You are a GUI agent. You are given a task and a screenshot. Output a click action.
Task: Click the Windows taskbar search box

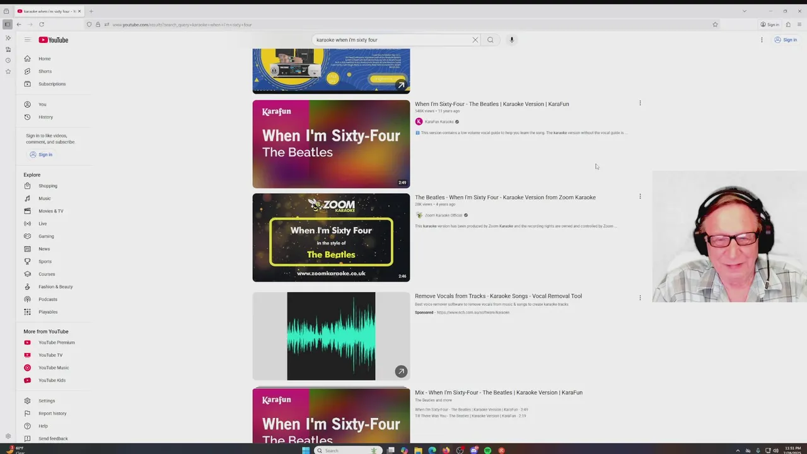[x=349, y=450]
